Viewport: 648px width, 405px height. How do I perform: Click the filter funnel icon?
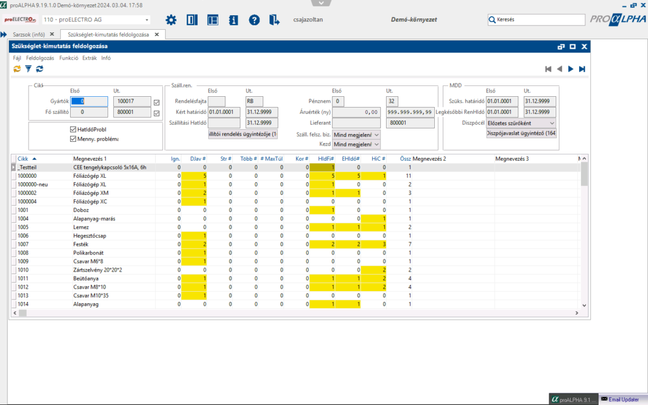(28, 68)
